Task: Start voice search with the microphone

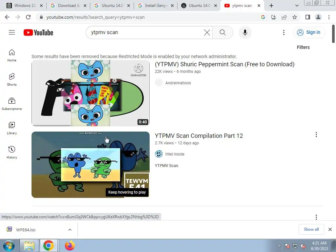Action: tap(245, 32)
